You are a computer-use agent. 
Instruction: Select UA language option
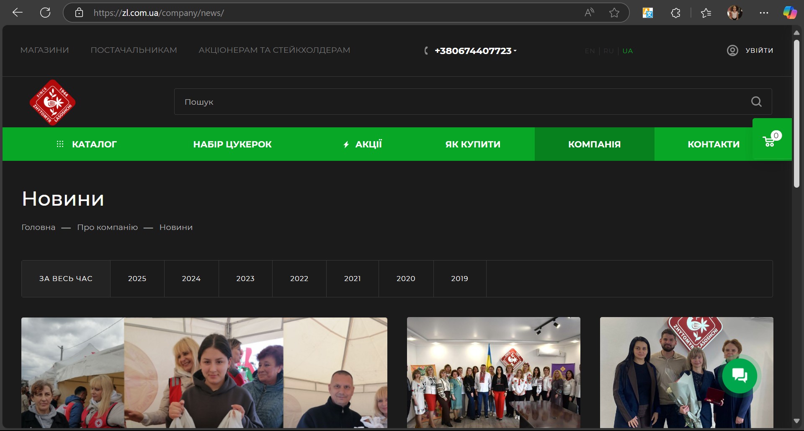[x=627, y=51]
